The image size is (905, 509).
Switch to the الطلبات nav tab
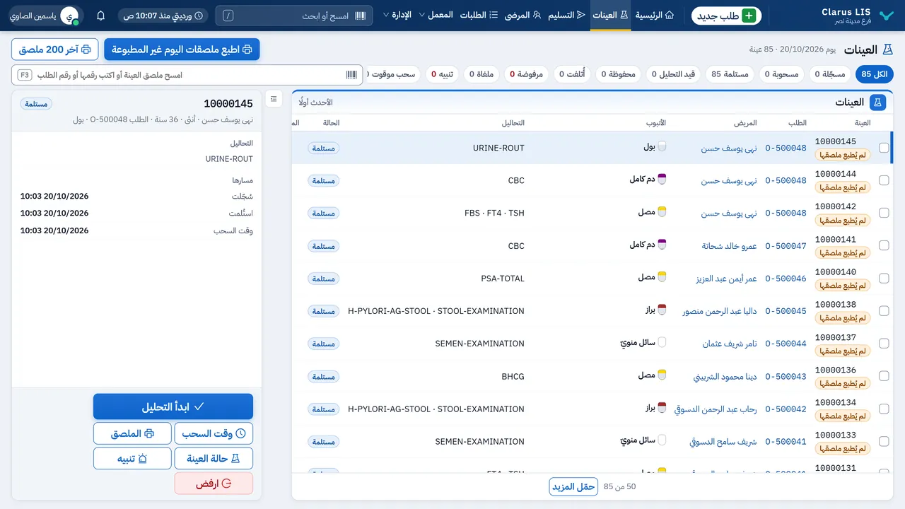point(479,16)
